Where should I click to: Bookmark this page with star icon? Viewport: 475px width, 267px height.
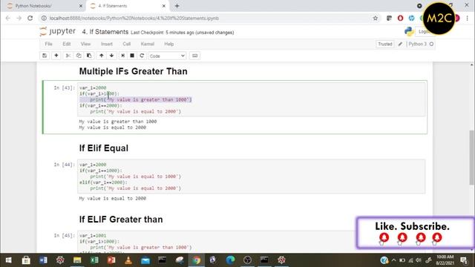pos(376,18)
